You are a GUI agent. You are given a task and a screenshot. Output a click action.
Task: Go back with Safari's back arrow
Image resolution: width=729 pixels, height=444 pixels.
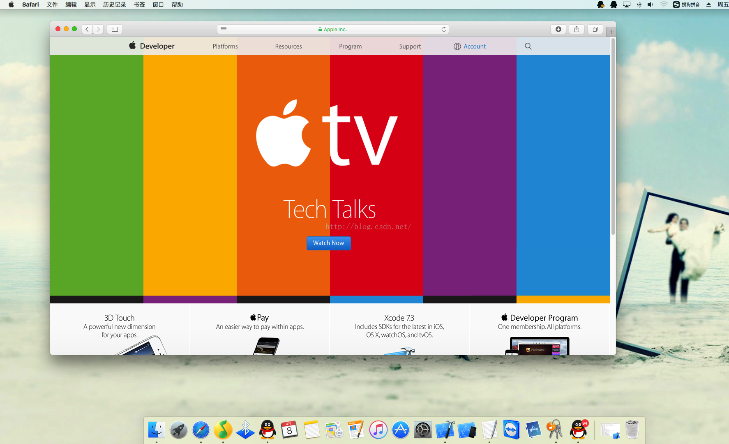click(87, 29)
